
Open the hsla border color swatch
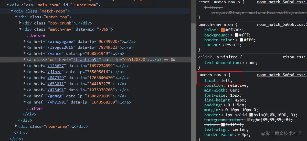pos(251,115)
